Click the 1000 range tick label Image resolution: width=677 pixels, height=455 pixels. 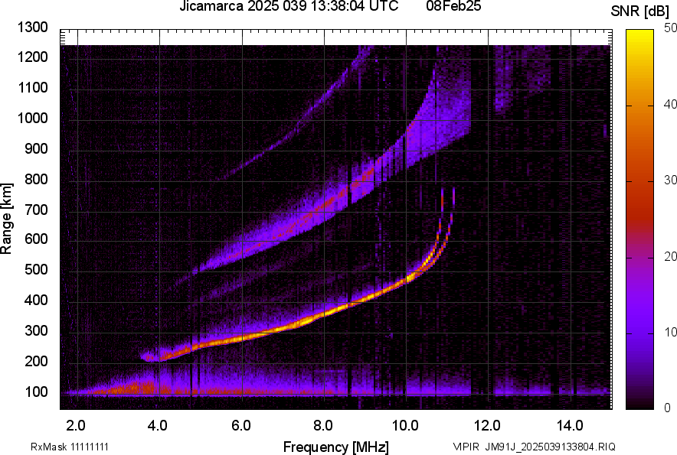point(32,118)
